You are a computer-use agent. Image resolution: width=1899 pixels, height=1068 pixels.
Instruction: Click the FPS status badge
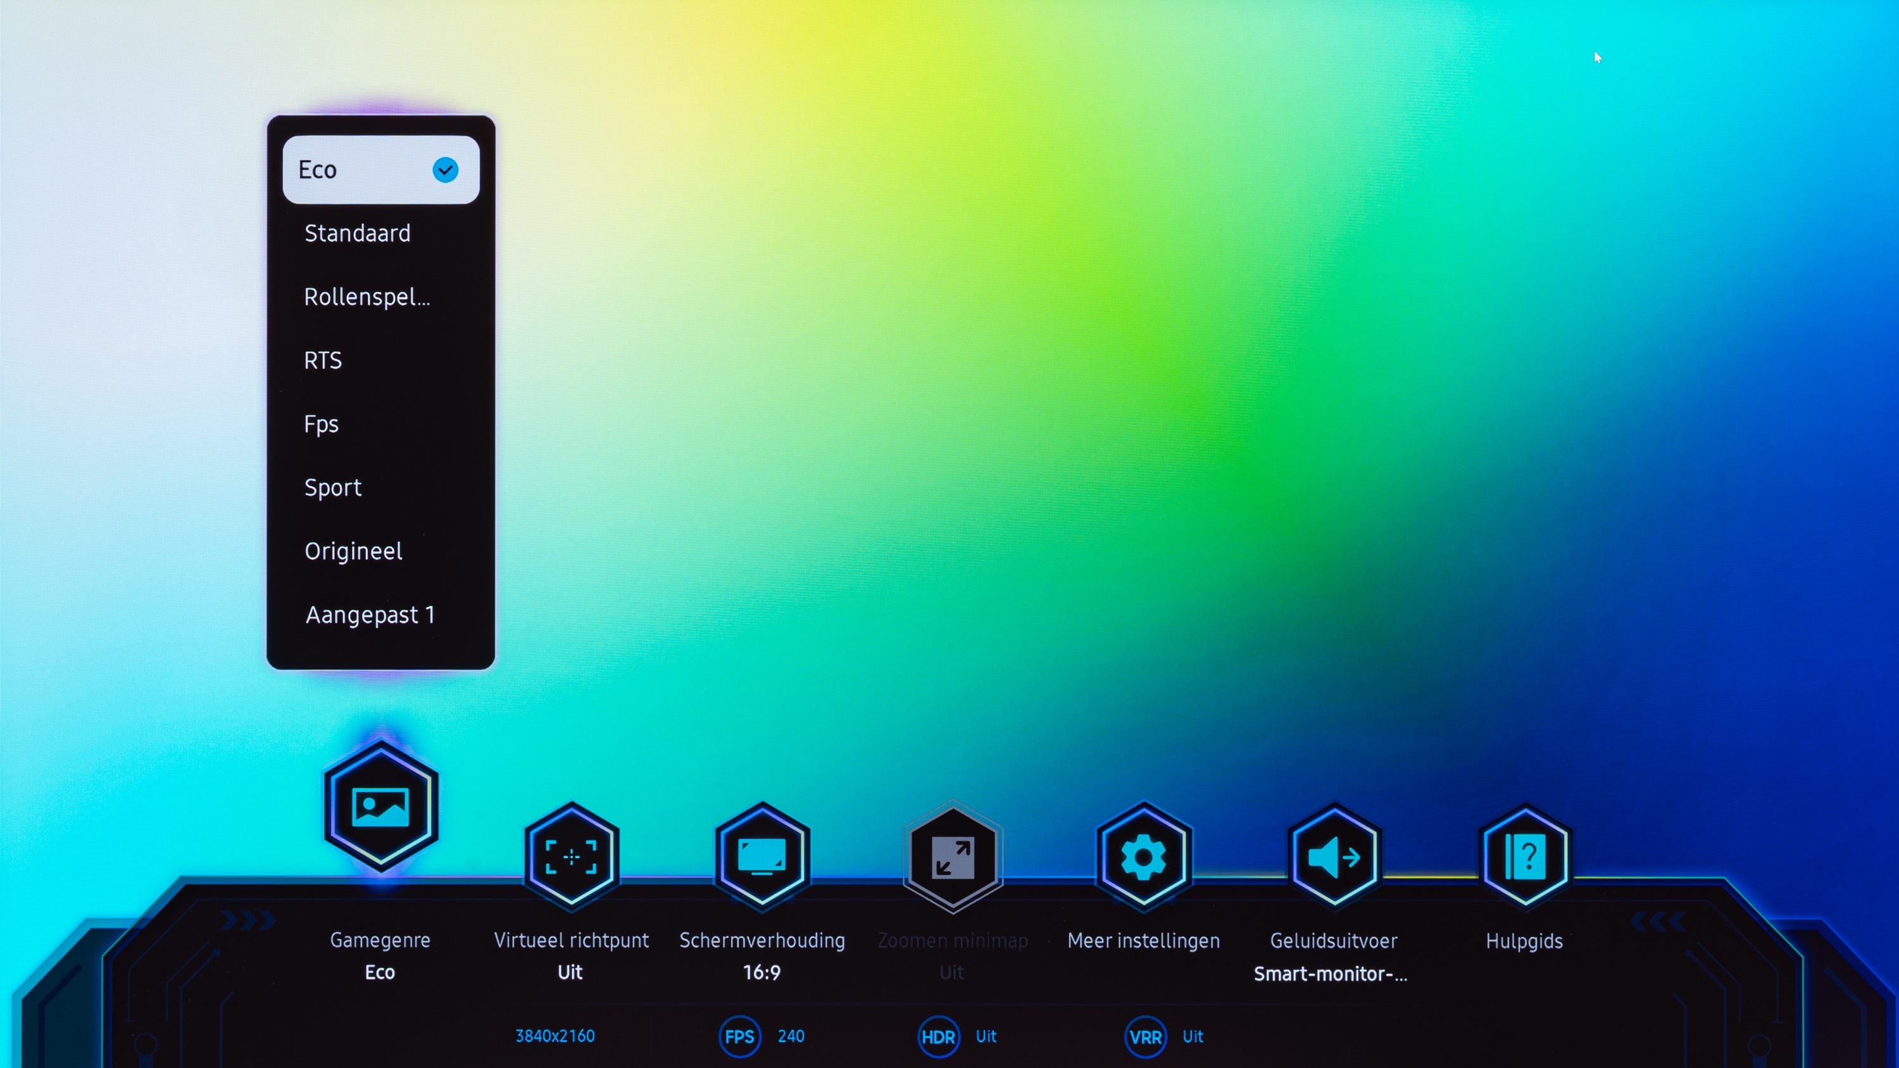[x=739, y=1036]
